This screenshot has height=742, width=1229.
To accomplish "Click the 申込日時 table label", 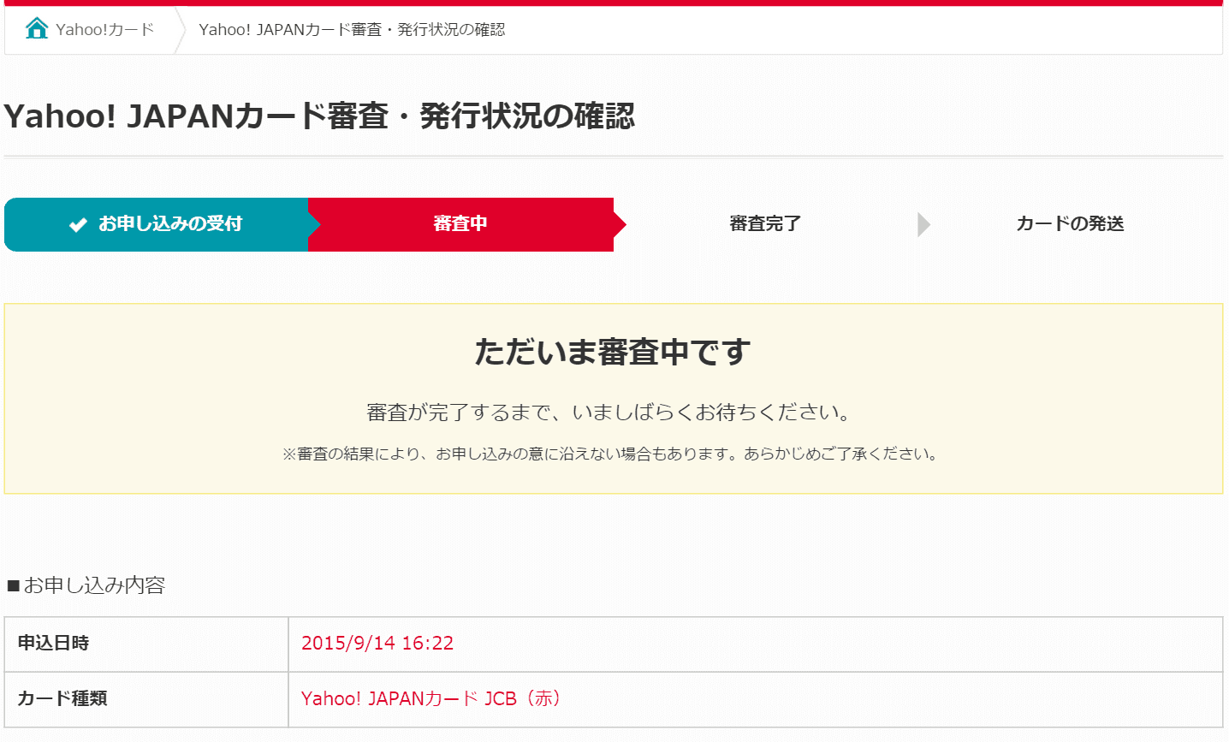I will tap(53, 644).
